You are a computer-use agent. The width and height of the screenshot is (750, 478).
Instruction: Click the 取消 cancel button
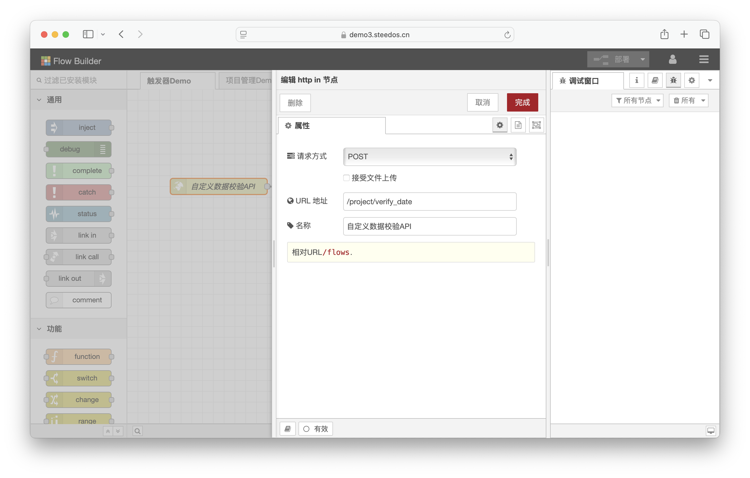point(482,102)
